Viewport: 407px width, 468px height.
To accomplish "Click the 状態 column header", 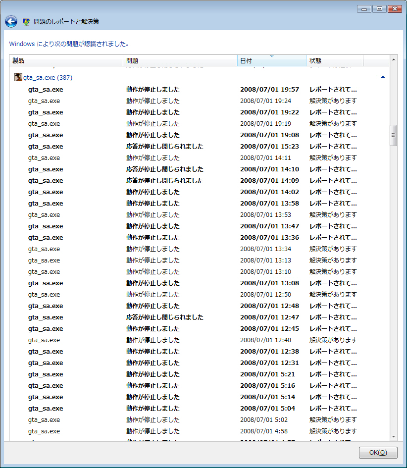I will 335,61.
